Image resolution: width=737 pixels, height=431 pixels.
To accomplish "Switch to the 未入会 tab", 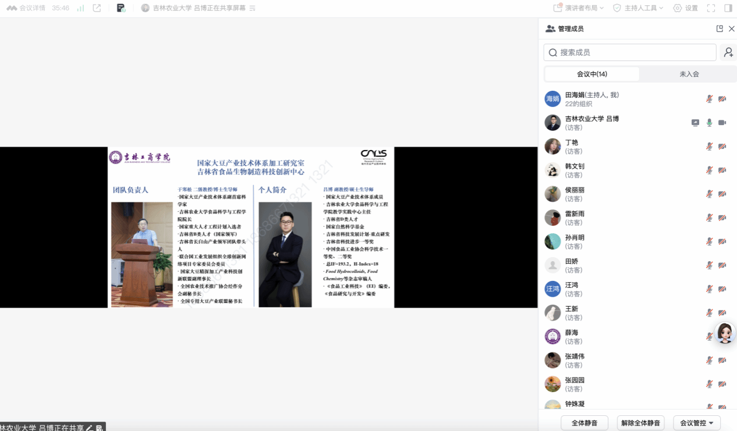I will tap(689, 74).
